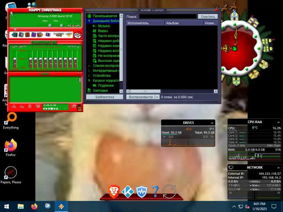Click the playlist editor mini eject button
The height and width of the screenshot is (212, 283).
tap(57, 109)
